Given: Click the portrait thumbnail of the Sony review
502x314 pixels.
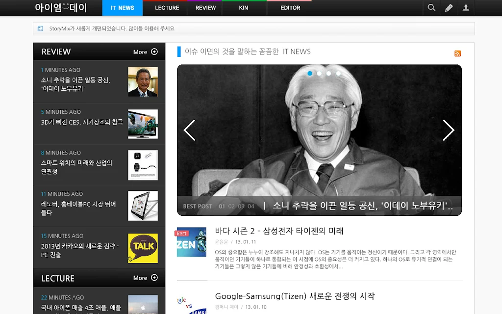Looking at the screenshot, I should tap(143, 82).
